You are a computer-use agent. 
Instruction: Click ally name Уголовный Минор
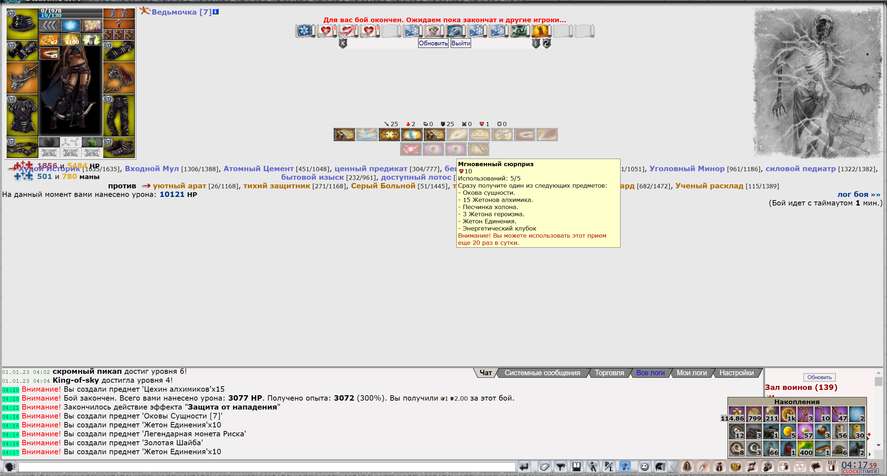[x=687, y=169]
